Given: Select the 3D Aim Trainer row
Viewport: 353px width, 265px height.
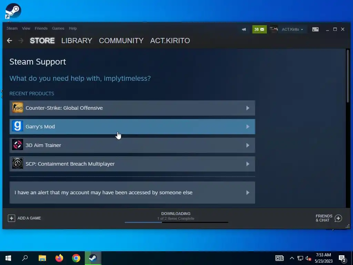Looking at the screenshot, I should pyautogui.click(x=132, y=145).
